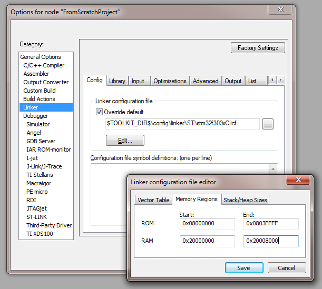Screen dimensions: 322x289
Task: Click the Edit... button
Action: (125, 141)
